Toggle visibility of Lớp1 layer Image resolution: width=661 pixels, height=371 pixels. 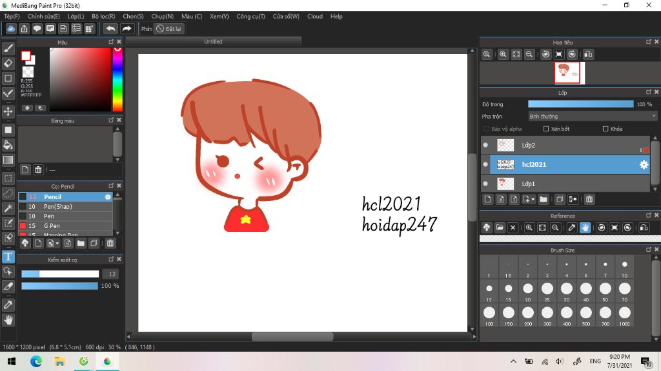click(x=485, y=184)
